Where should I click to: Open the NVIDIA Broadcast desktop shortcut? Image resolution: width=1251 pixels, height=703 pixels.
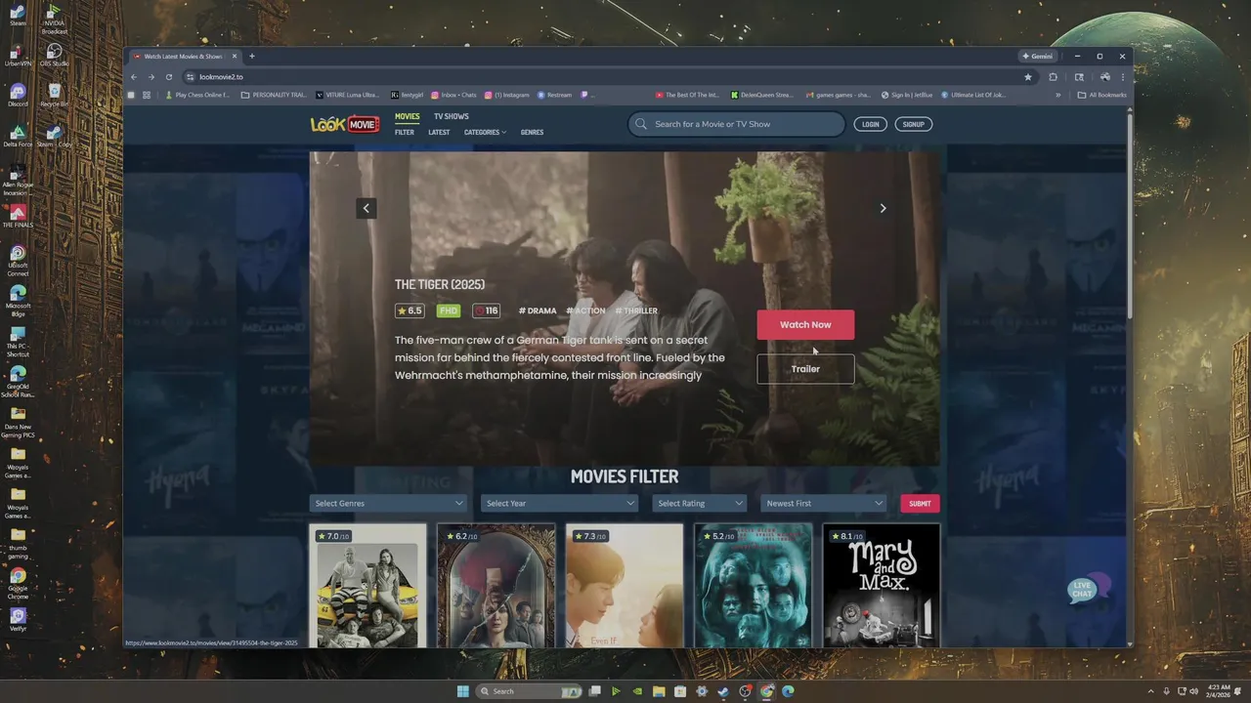(x=55, y=19)
